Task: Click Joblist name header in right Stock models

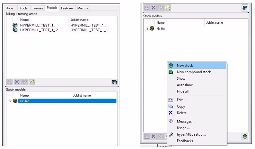Action: click(x=214, y=22)
